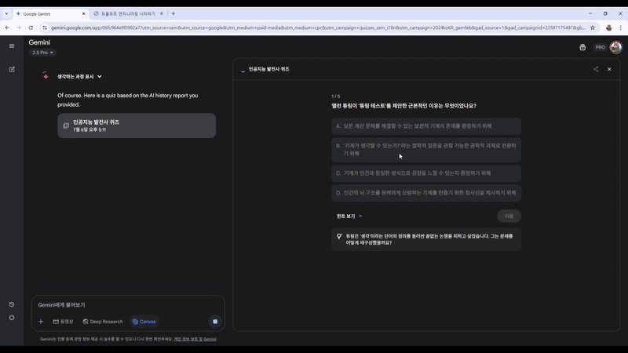
Task: Choose answer option D in the quiz
Action: pyautogui.click(x=425, y=192)
